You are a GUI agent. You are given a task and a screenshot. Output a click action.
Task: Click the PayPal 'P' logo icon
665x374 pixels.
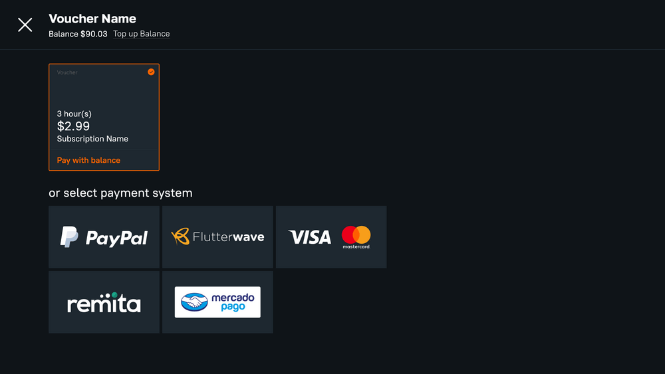70,237
